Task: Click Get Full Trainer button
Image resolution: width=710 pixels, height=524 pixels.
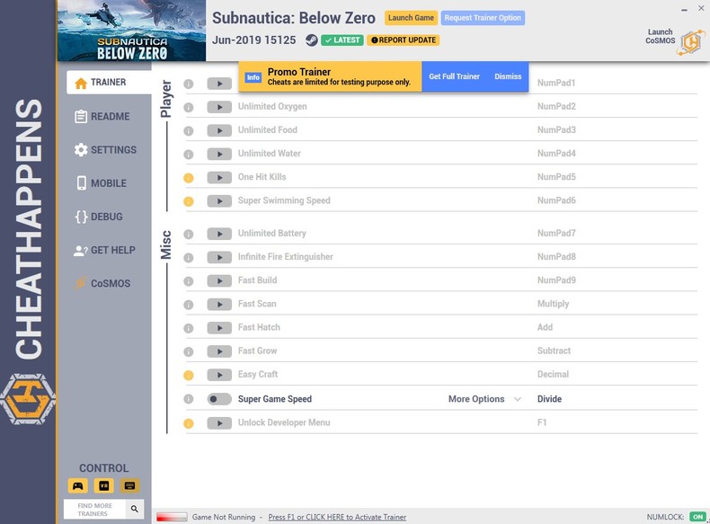Action: click(454, 76)
